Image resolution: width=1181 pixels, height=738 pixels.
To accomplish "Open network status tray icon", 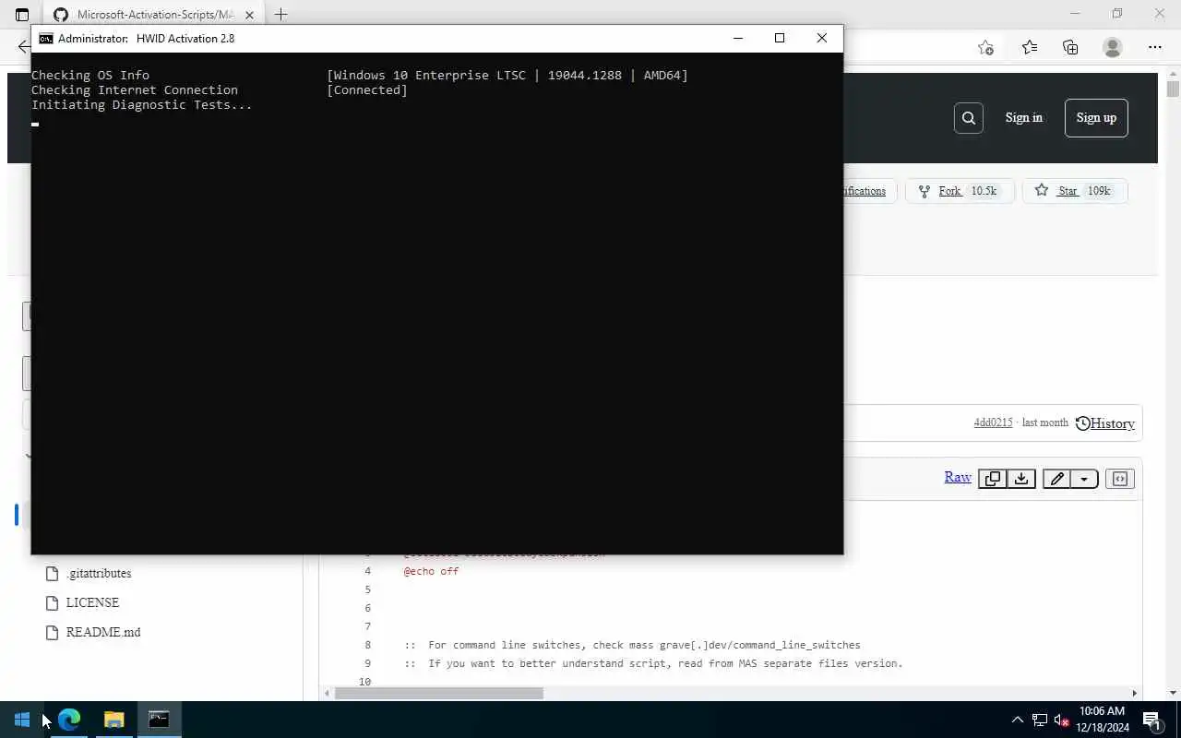I will [1040, 720].
